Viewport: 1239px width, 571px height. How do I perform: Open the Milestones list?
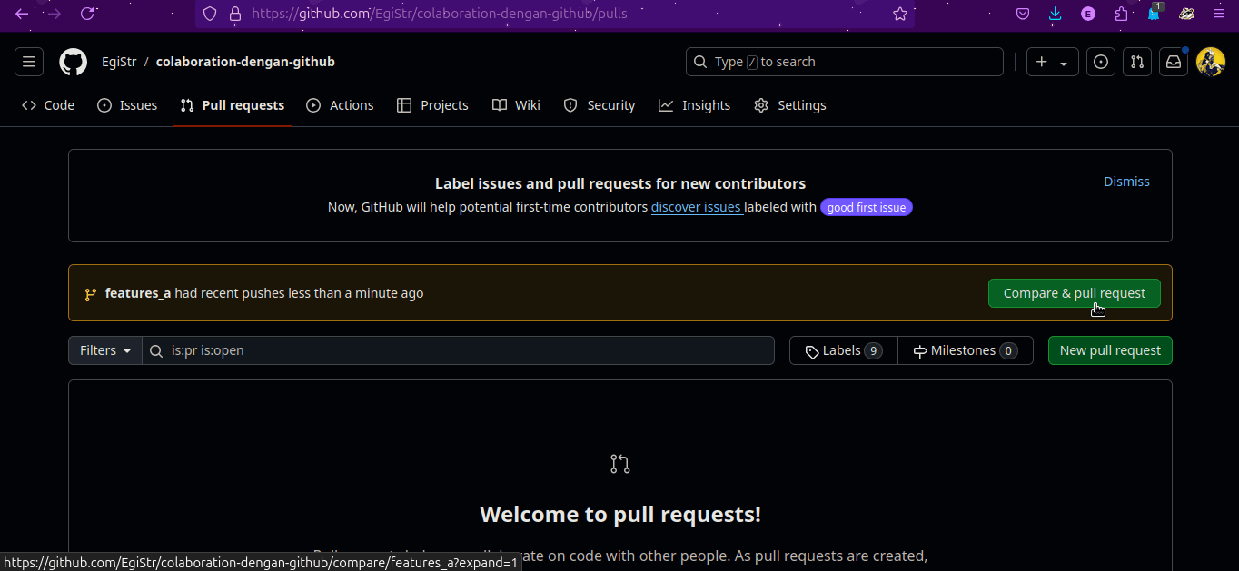pos(966,350)
